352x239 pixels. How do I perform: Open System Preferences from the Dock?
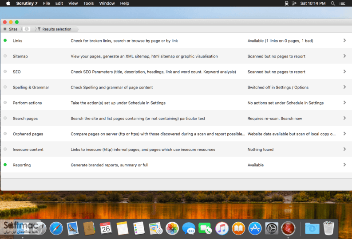pos(272,228)
